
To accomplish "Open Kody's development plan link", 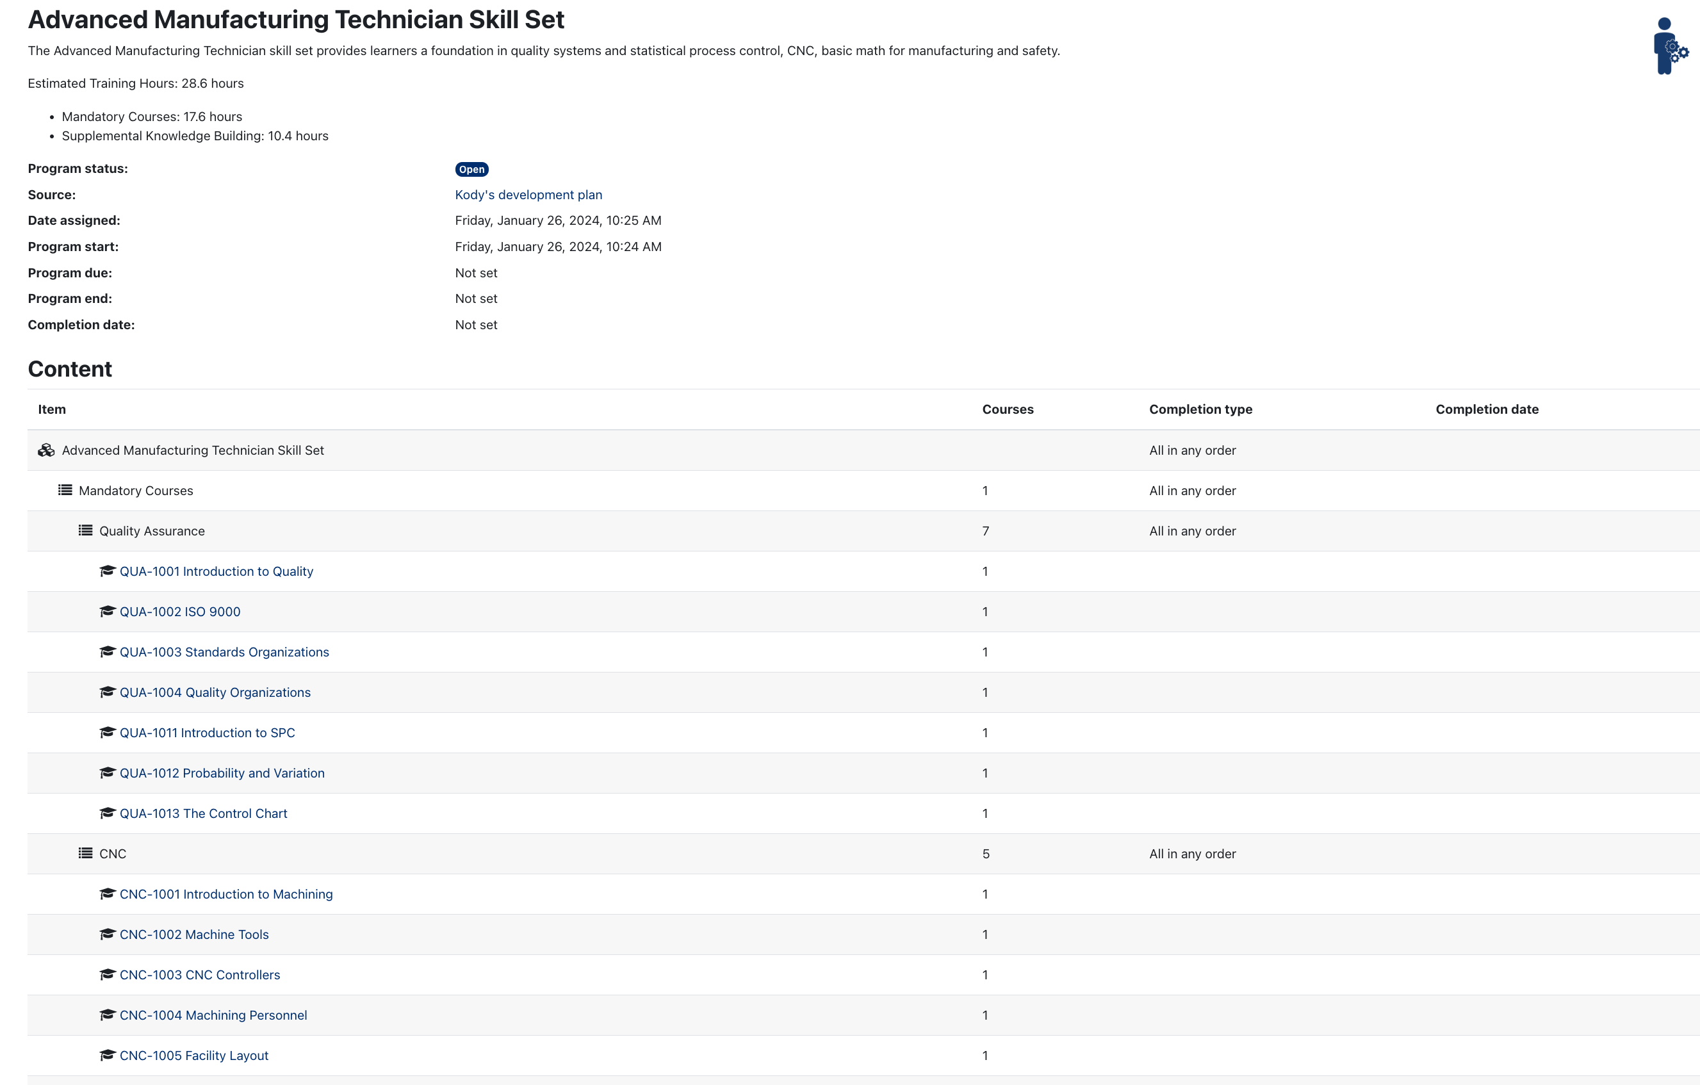I will click(x=528, y=195).
